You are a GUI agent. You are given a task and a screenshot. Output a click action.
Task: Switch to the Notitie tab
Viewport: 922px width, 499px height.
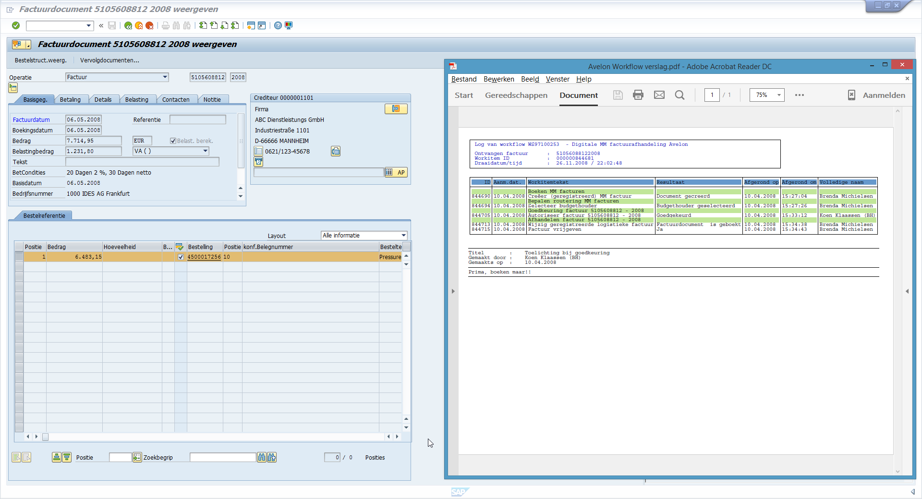click(x=212, y=99)
